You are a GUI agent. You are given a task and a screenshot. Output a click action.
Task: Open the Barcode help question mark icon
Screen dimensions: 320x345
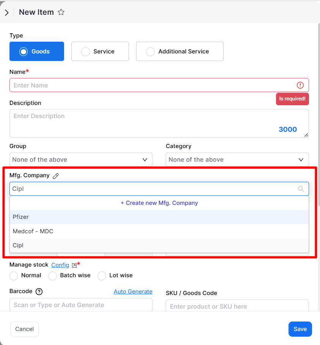pos(39,292)
